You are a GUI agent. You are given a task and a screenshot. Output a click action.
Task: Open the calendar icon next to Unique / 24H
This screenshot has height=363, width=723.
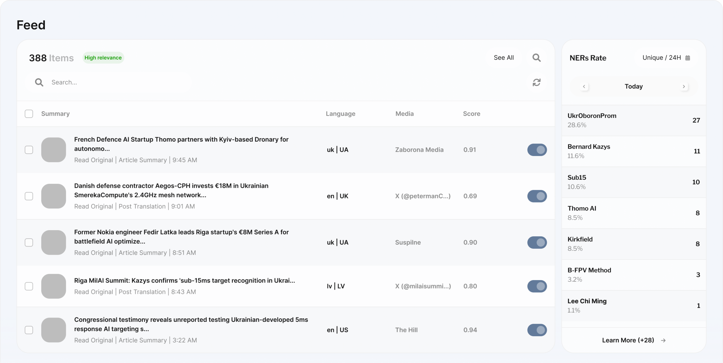(x=688, y=58)
